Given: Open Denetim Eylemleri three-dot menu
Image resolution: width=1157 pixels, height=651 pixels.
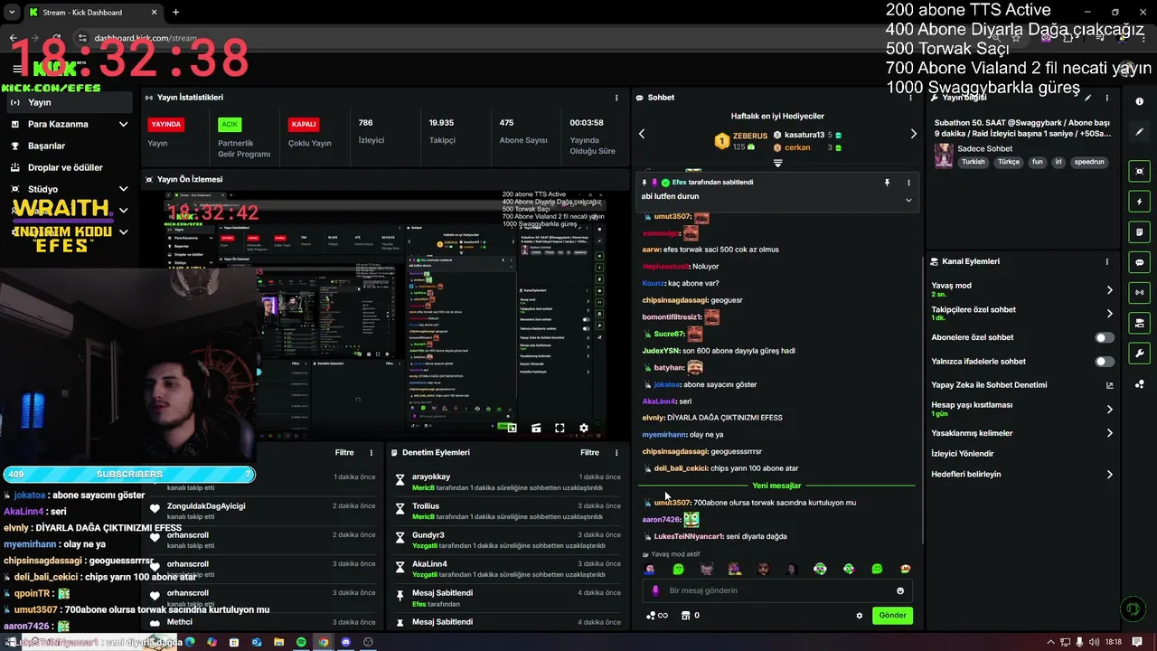Looking at the screenshot, I should tap(616, 452).
